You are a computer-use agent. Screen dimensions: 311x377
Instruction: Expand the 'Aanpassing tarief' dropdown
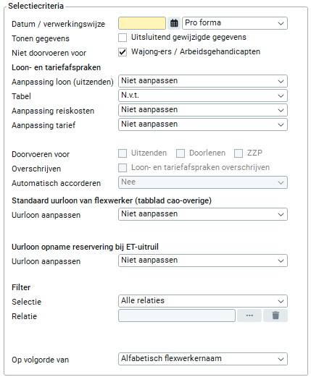[203, 124]
